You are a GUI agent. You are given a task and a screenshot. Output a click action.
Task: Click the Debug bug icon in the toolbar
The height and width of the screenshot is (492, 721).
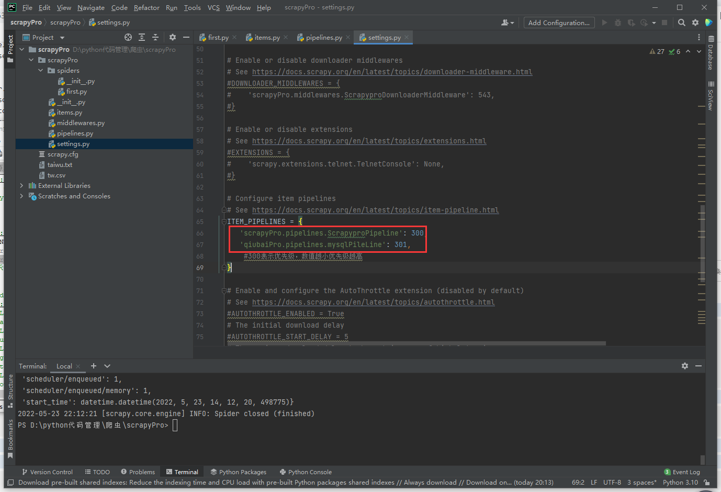(618, 23)
